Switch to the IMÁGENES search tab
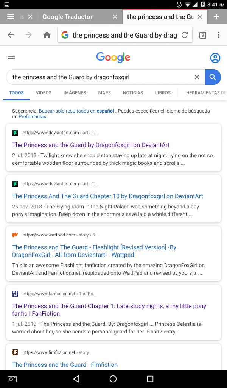Viewport: 227px width, 388px height. (75, 93)
